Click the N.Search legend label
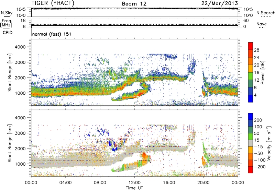 (266, 13)
